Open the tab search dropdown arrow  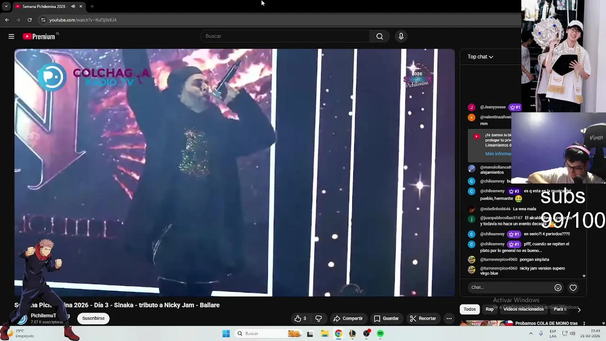click(x=6, y=6)
